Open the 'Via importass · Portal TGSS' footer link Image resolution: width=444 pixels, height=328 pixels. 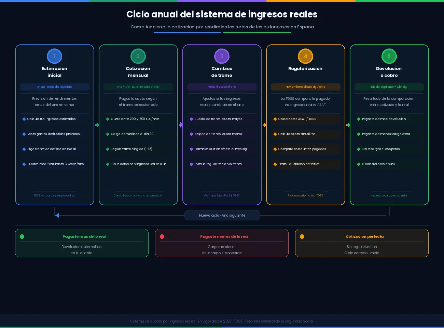click(222, 195)
